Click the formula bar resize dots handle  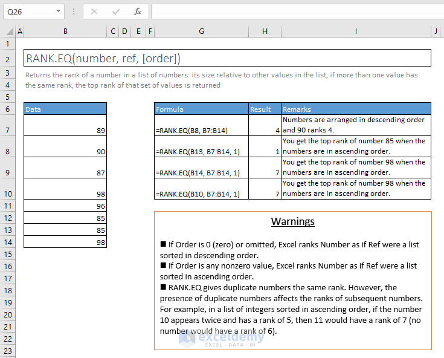(74, 11)
